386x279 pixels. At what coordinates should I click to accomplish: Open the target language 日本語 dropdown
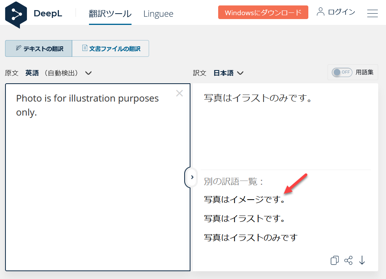coord(228,73)
